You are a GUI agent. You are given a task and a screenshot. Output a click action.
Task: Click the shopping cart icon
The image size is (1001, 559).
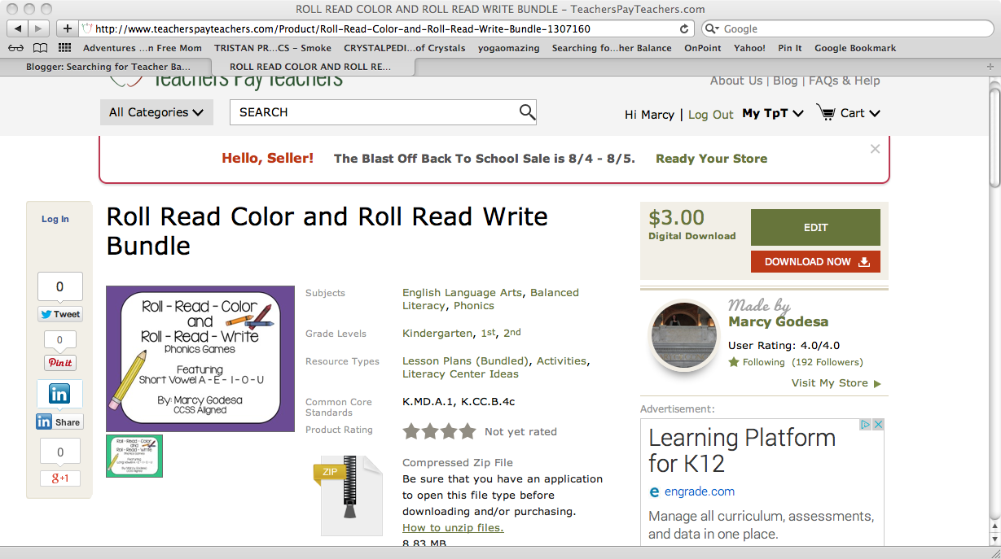pyautogui.click(x=826, y=112)
